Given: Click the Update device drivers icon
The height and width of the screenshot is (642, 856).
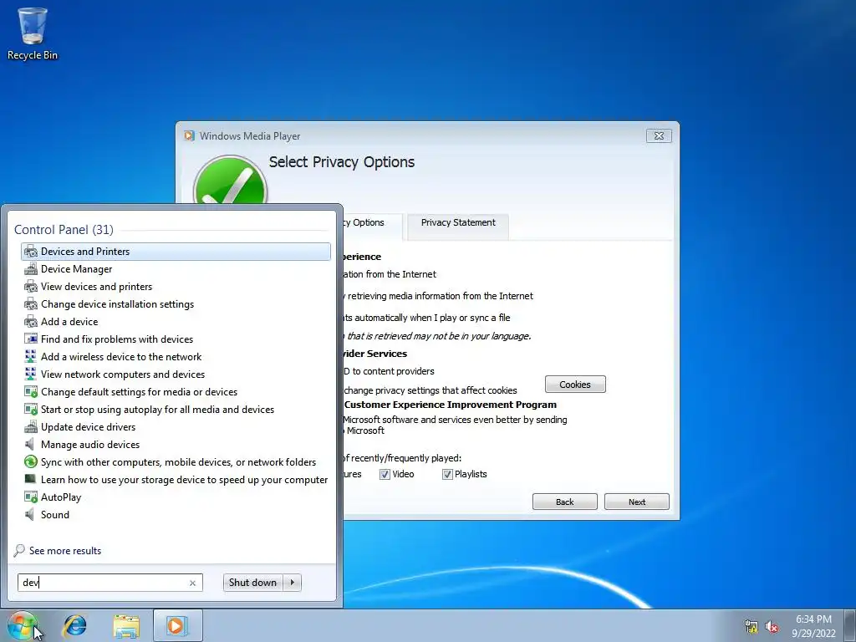Looking at the screenshot, I should tap(31, 427).
